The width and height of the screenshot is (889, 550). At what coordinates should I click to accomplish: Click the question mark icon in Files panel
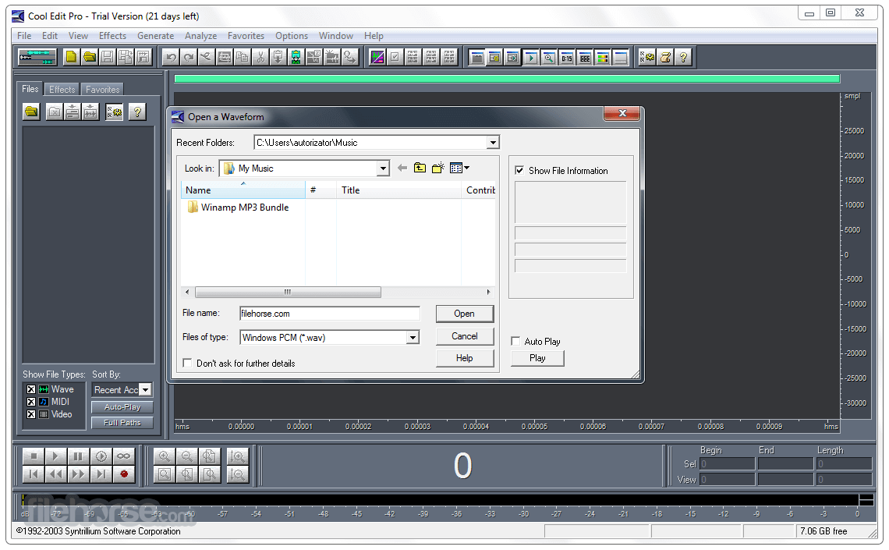tap(137, 112)
